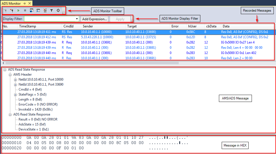Open the Display Filter dropdown arrow
The height and width of the screenshot is (154, 276).
point(77,19)
